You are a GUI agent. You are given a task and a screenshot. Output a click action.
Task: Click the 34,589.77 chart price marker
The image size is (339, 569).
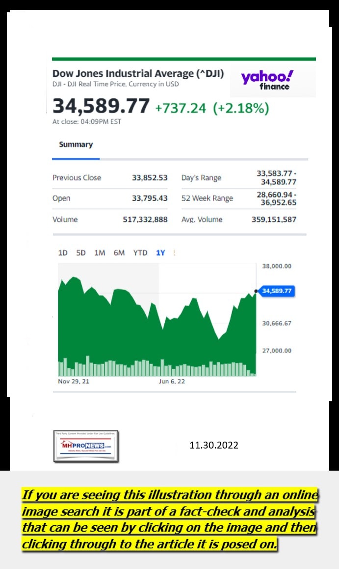276,291
